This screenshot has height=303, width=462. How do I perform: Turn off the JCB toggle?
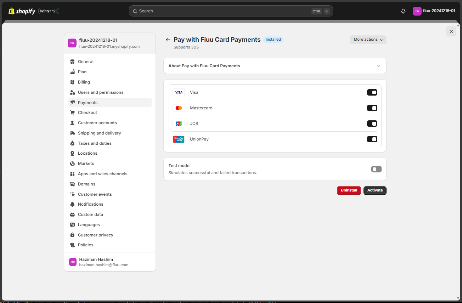click(372, 124)
